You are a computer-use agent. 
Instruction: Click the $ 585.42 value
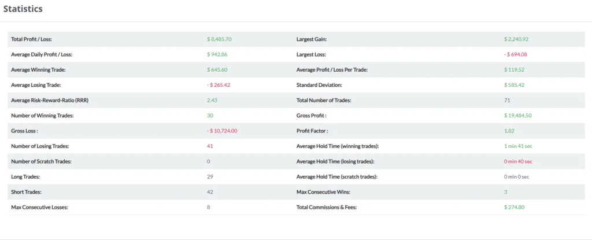[x=514, y=85]
